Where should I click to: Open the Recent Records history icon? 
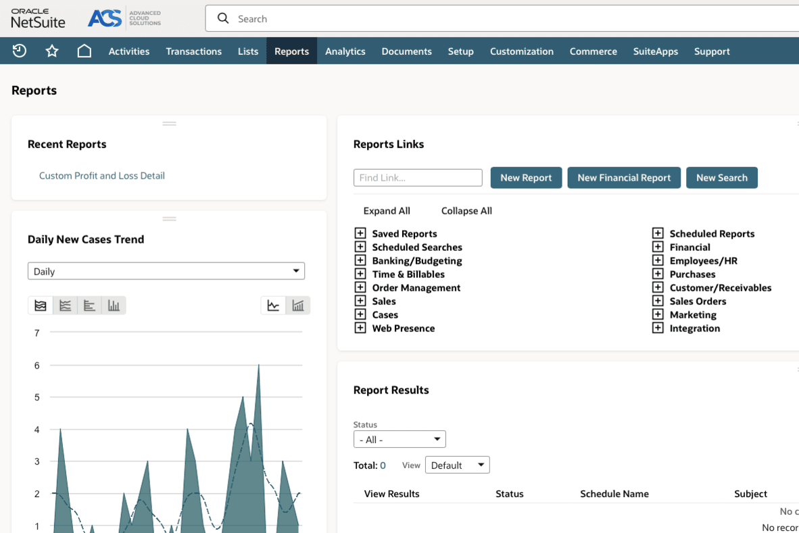20,51
